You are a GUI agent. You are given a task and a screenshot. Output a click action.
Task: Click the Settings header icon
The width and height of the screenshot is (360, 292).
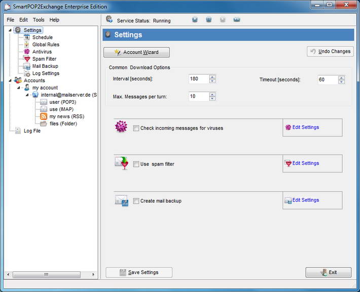[108, 34]
